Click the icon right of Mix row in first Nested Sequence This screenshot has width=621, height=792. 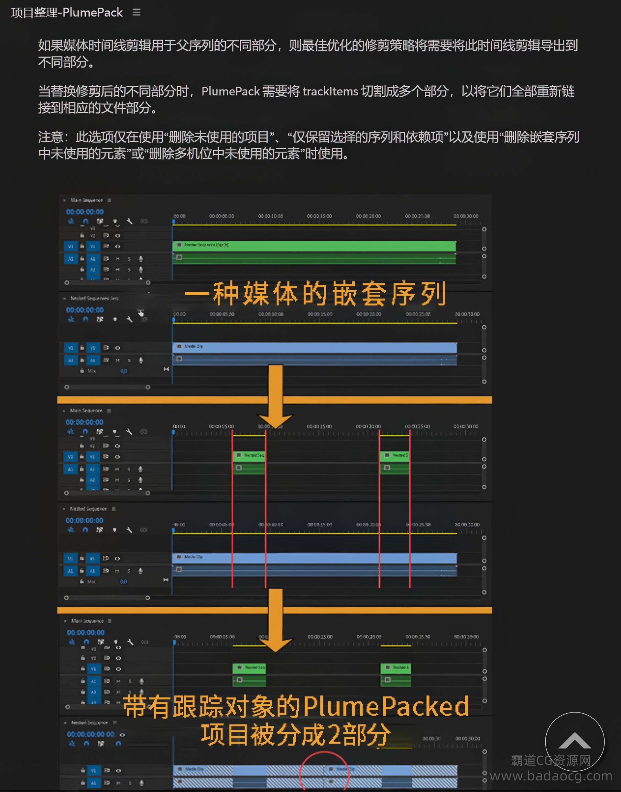coord(166,369)
